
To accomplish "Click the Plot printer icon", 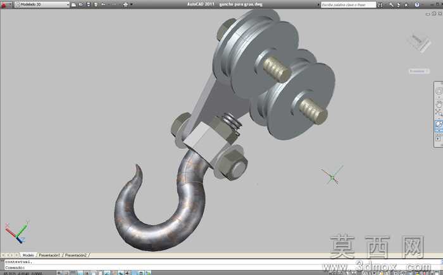I will point(125,4).
